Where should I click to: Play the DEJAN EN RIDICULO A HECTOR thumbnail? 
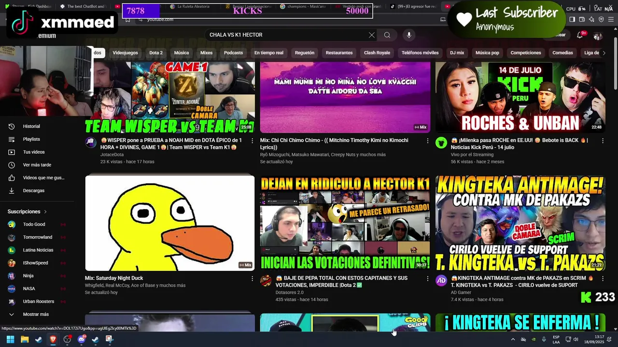tap(345, 223)
